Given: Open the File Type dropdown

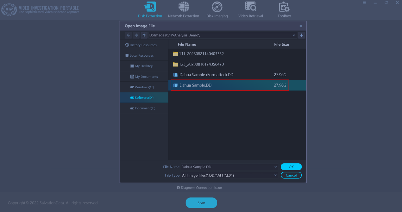Looking at the screenshot, I should [230, 175].
